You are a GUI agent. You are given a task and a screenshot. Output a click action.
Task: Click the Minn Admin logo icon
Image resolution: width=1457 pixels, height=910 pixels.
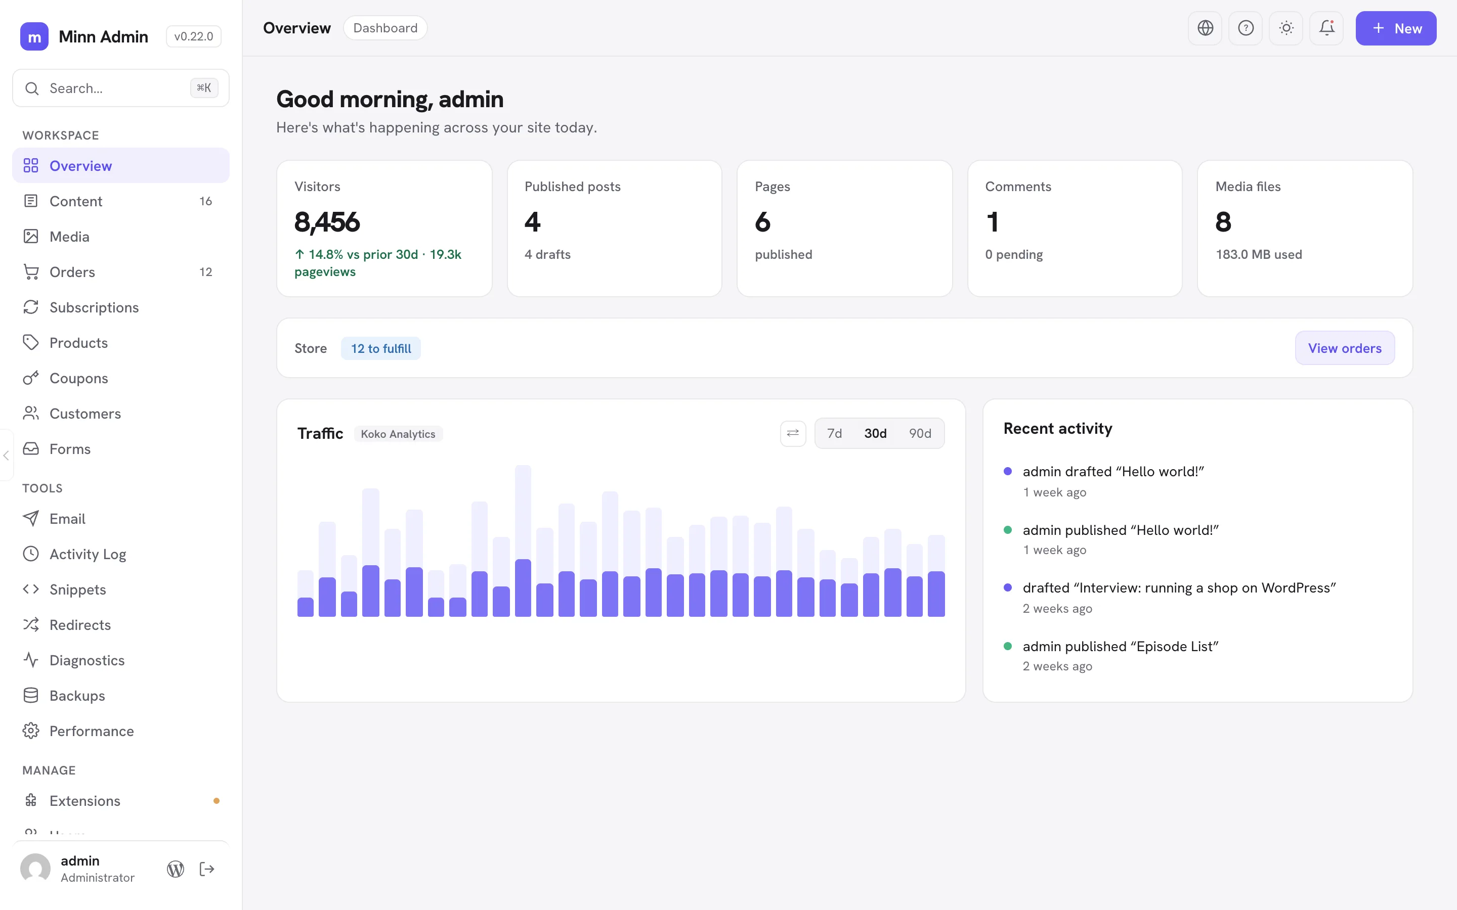[34, 37]
